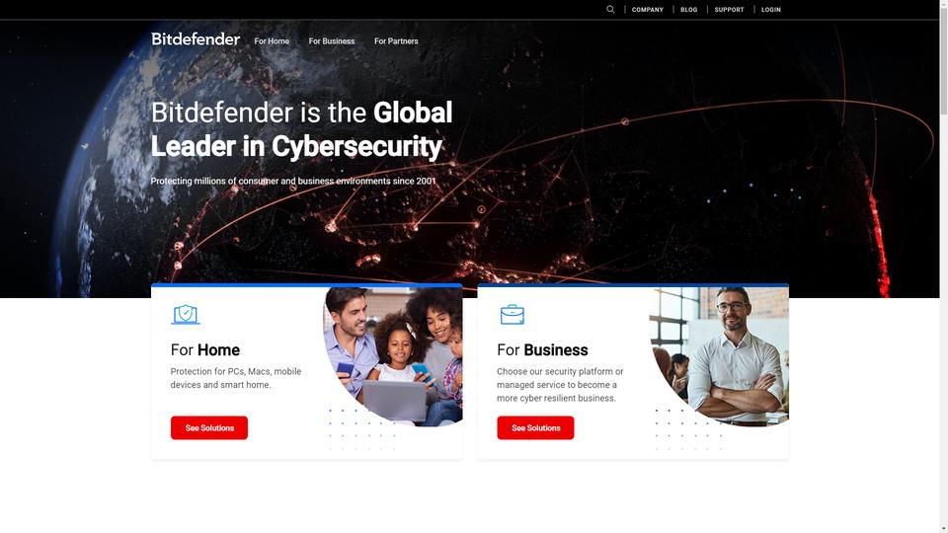The height and width of the screenshot is (533, 948).
Task: Click the shield laptop icon above For Home
Action: point(186,314)
